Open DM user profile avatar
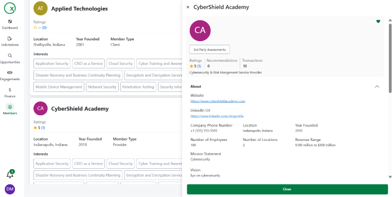Viewport: 392px width, 197px height. pyautogui.click(x=10, y=189)
